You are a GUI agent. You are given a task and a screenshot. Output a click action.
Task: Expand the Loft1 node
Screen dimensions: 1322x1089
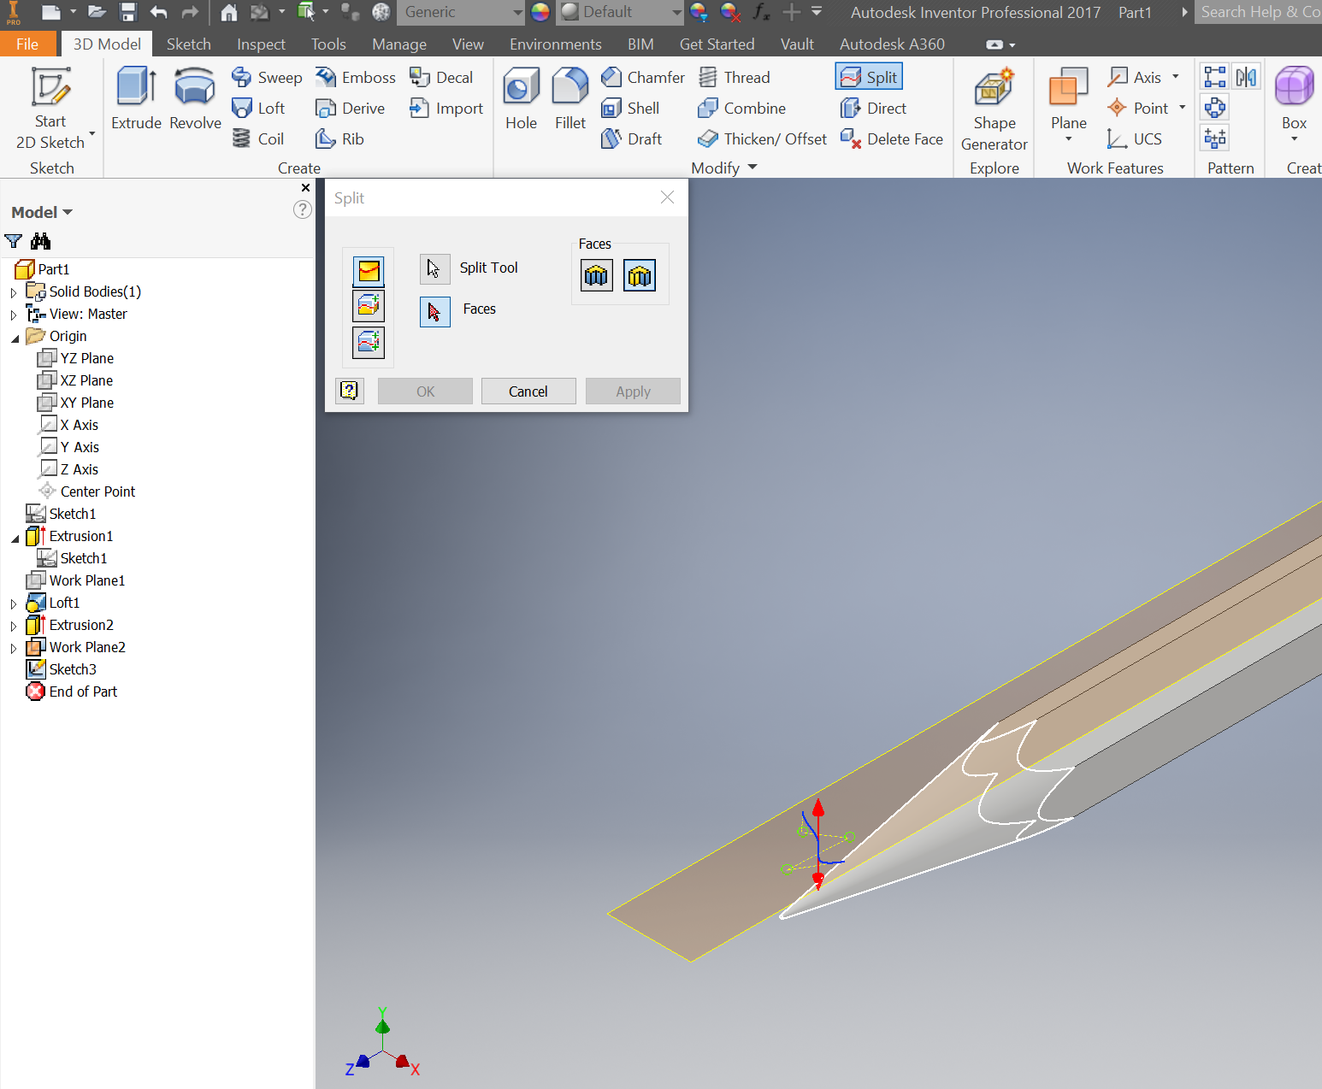[x=14, y=603]
